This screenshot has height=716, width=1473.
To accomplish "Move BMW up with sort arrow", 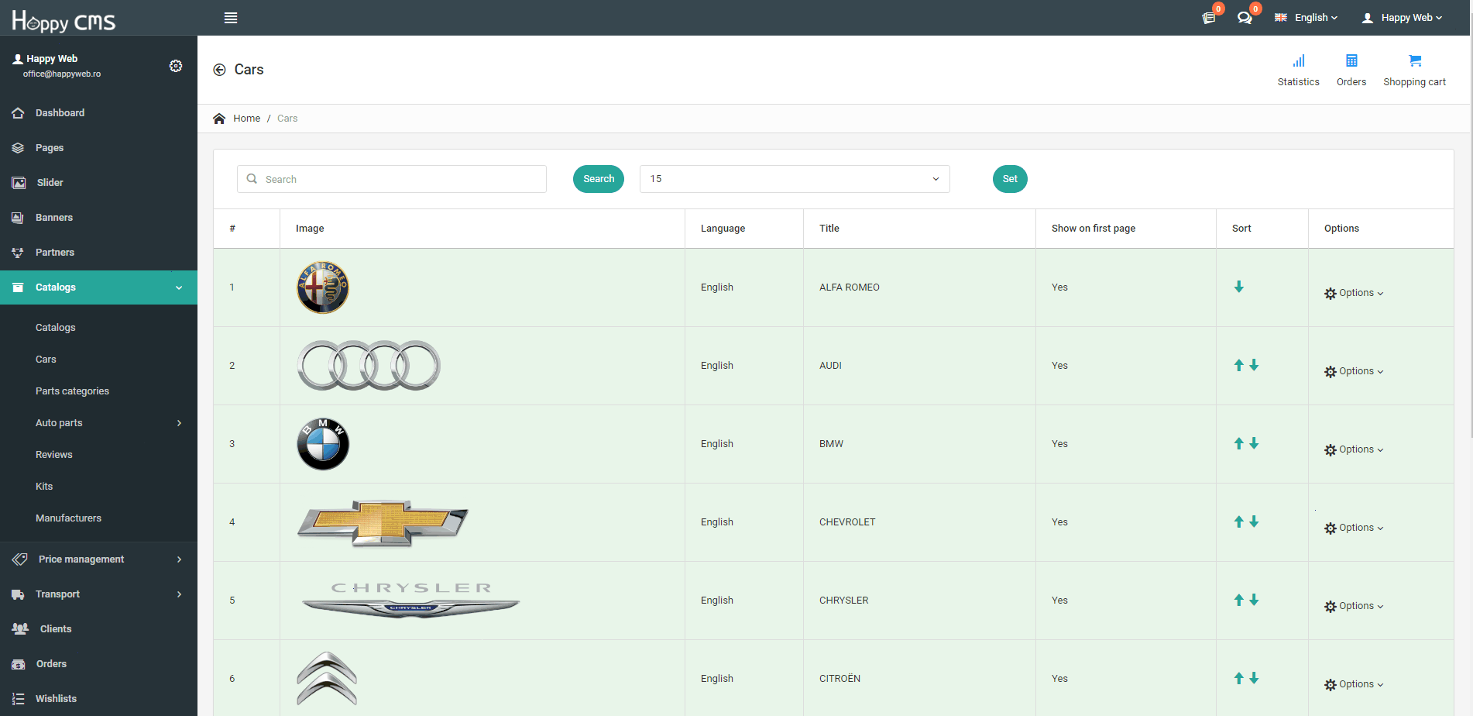I will pyautogui.click(x=1239, y=443).
